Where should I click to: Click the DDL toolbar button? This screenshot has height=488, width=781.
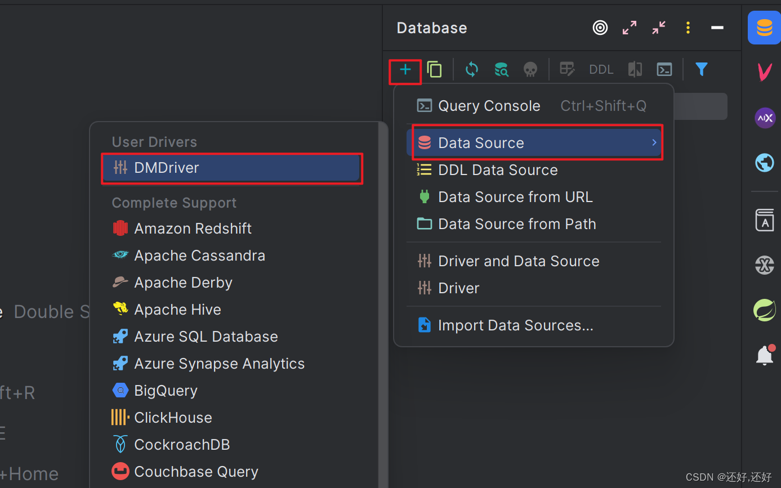pos(601,70)
